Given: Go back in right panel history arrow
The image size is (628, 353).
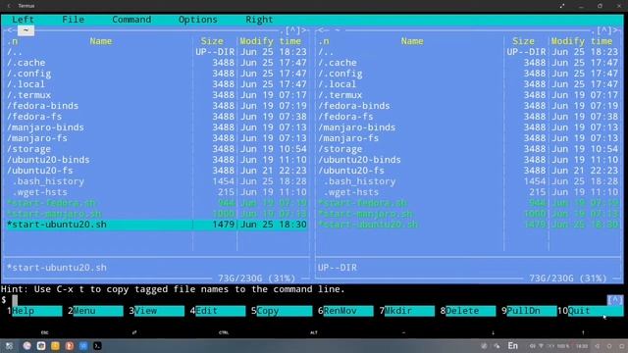Looking at the screenshot, I should 321,30.
